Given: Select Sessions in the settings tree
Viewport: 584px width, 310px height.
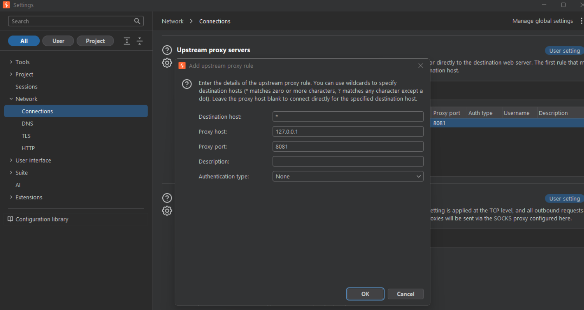Looking at the screenshot, I should [x=26, y=87].
